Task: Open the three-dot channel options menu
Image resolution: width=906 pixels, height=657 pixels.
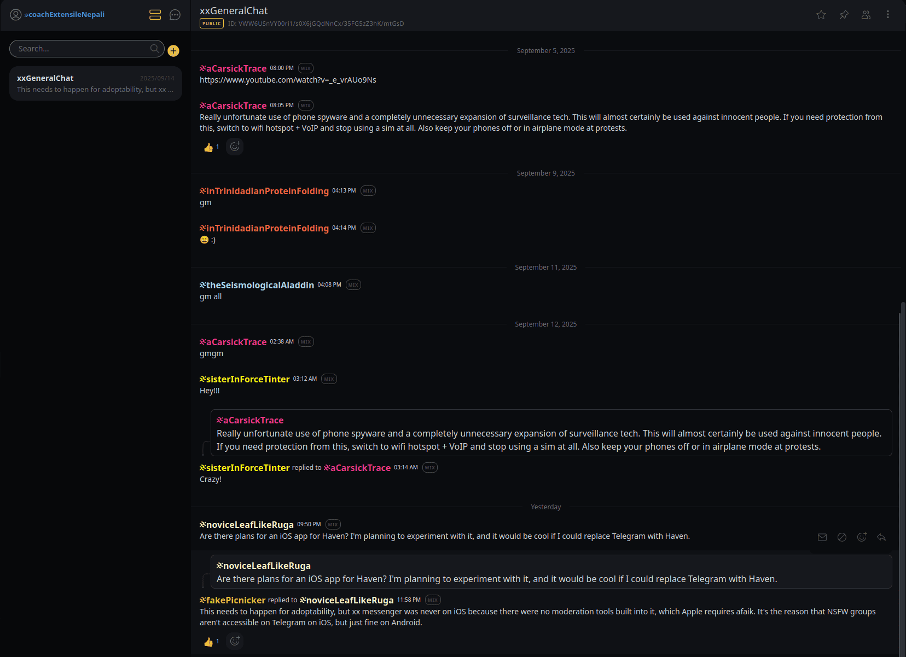Action: [888, 15]
